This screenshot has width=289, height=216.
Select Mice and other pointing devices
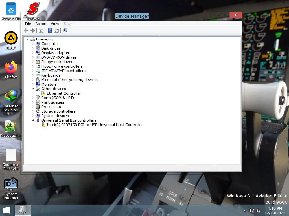coord(69,80)
